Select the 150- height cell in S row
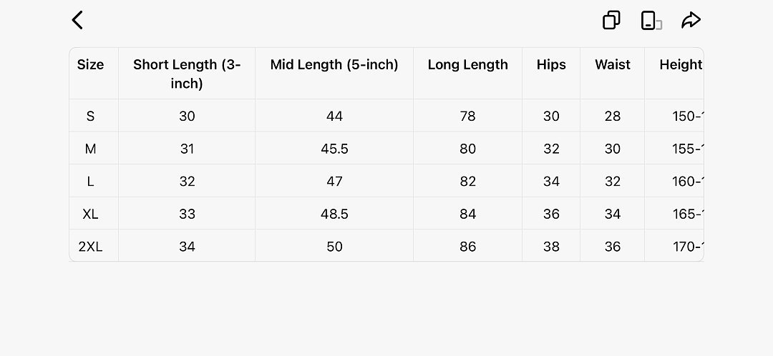The height and width of the screenshot is (356, 773). tap(687, 117)
